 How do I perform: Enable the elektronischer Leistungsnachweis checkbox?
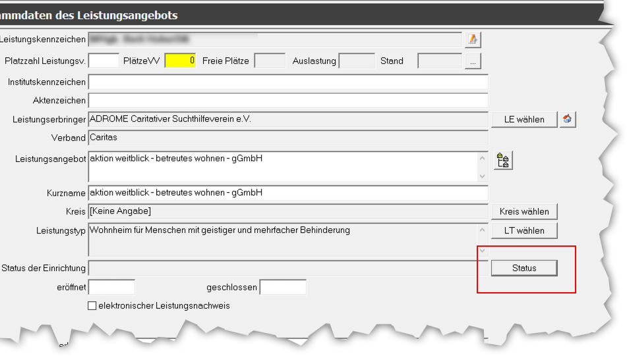pos(92,306)
